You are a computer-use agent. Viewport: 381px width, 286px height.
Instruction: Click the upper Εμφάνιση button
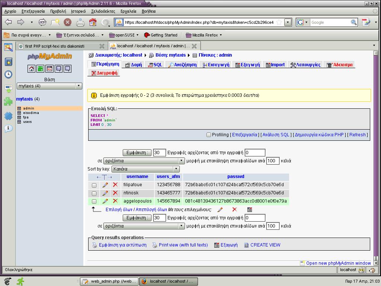point(137,153)
